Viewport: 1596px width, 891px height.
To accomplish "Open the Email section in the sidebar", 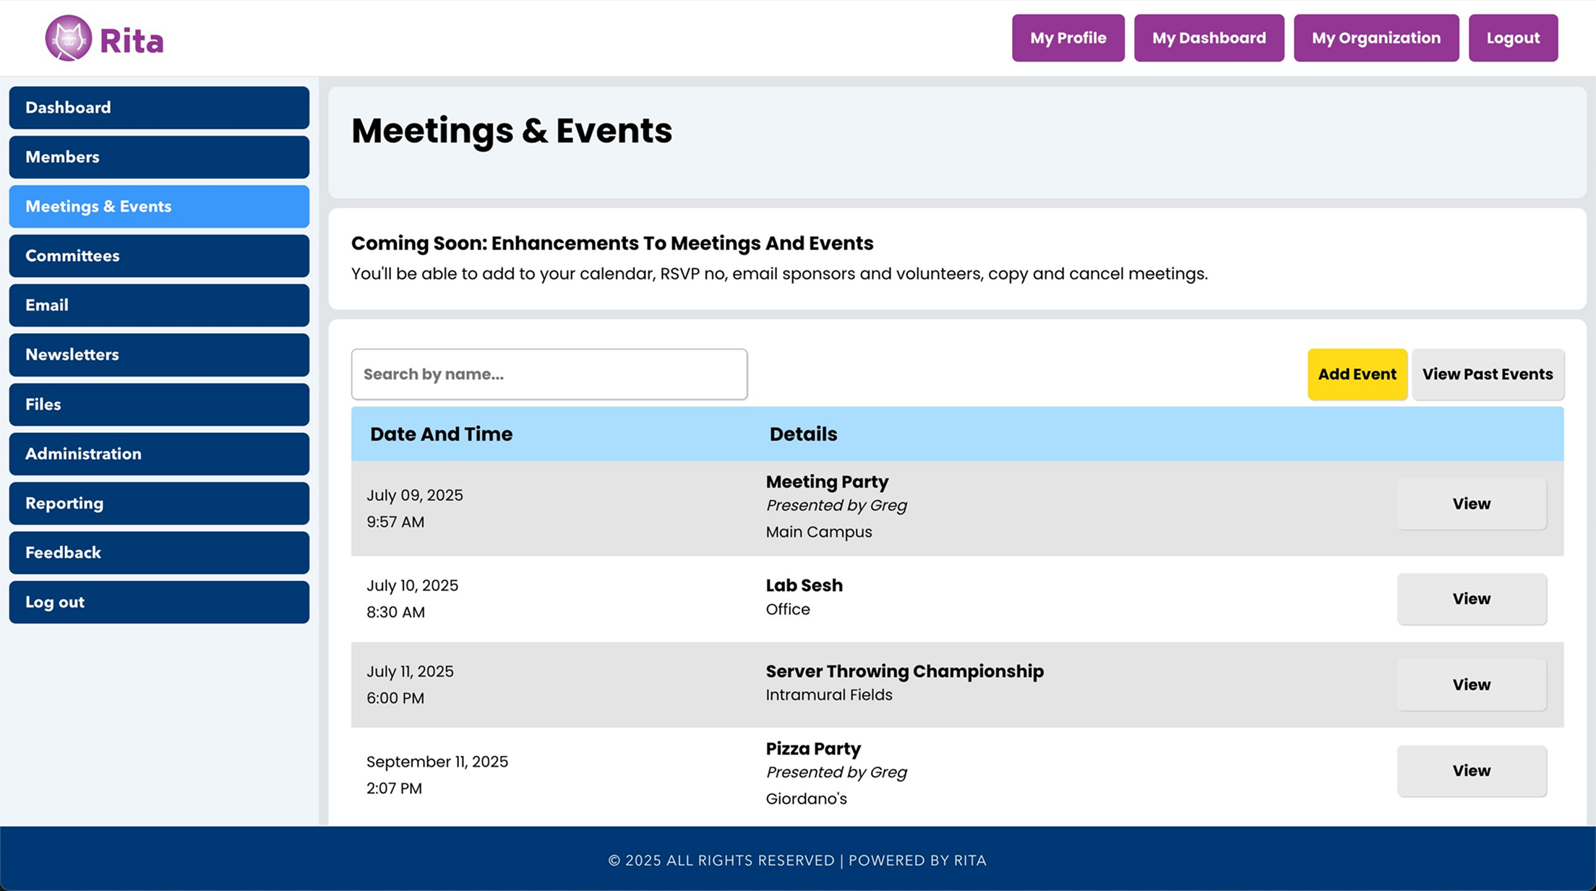I will click(159, 305).
